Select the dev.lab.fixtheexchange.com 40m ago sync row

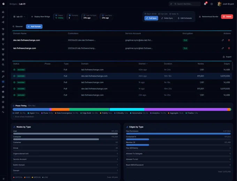click(x=121, y=76)
